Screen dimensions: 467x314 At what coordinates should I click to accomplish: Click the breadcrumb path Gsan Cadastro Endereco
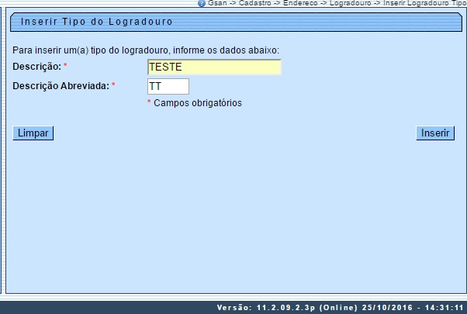point(337,3)
